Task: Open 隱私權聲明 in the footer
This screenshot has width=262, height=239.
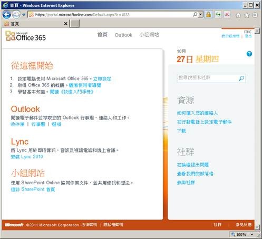Action: [x=113, y=225]
